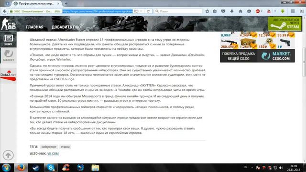306x172 pixels.
Task: Select the киберспорт tag
Action: pyautogui.click(x=49, y=147)
